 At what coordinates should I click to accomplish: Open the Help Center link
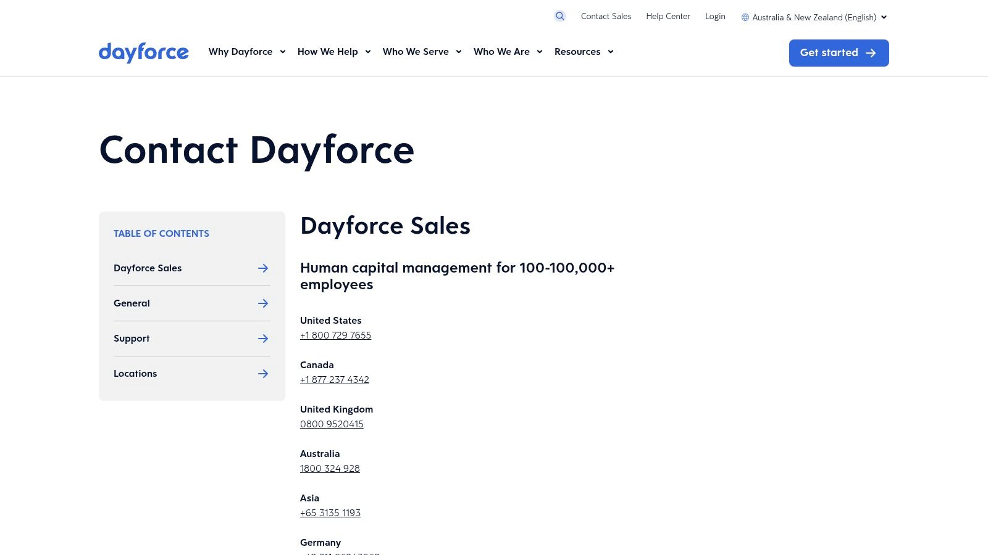(668, 16)
